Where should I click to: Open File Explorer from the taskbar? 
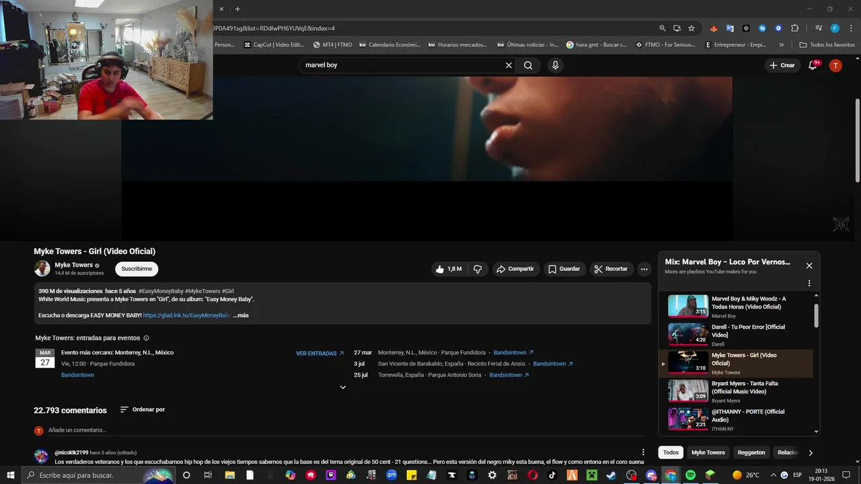[x=229, y=475]
